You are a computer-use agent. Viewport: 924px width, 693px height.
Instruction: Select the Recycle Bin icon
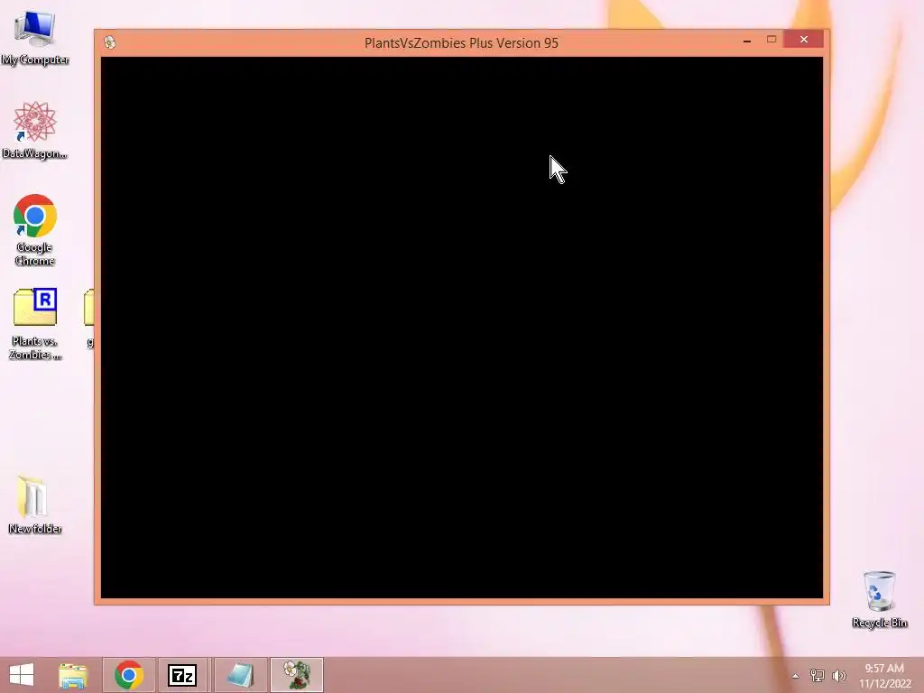pyautogui.click(x=879, y=599)
